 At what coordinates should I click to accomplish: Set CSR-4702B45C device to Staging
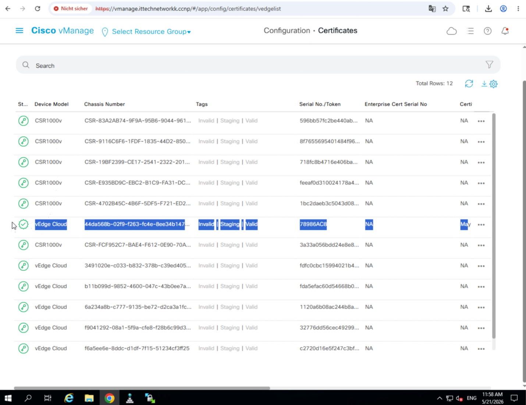230,203
